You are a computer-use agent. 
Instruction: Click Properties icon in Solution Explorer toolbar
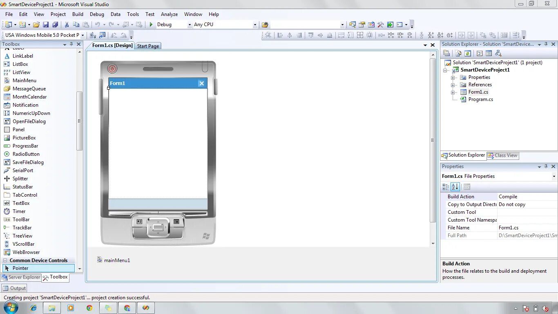coord(446,53)
